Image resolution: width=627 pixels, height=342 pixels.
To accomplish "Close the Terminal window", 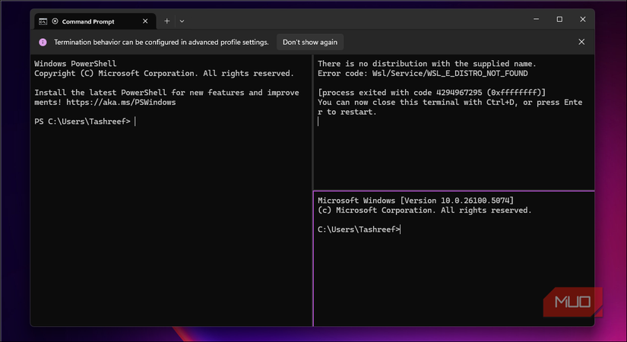I will click(583, 19).
